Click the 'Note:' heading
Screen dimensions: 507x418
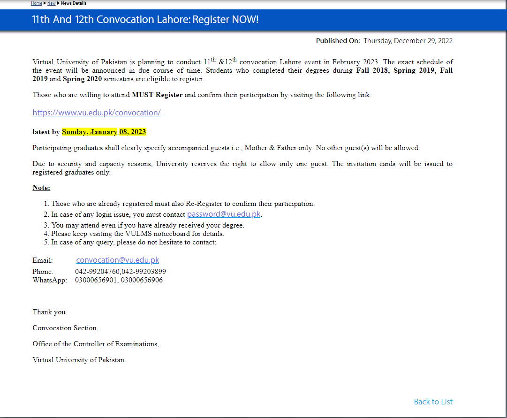(x=41, y=188)
